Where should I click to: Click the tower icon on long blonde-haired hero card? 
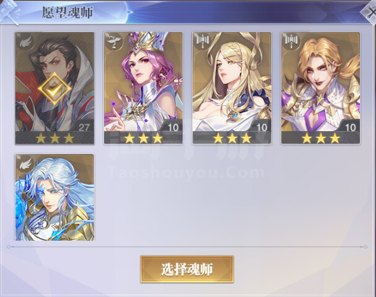203,42
